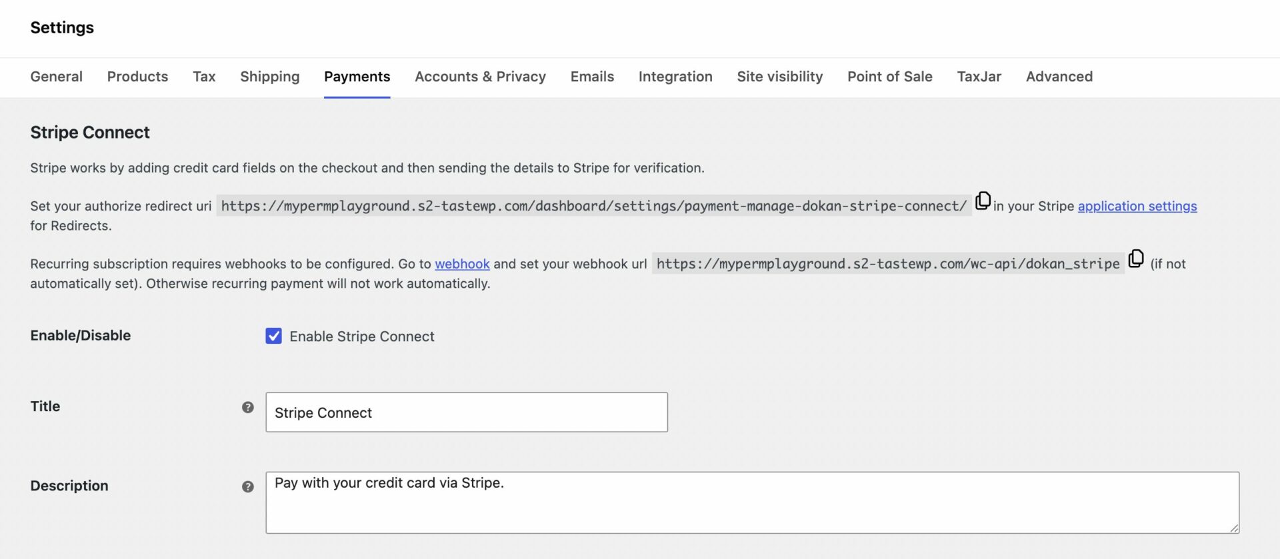Show help tooltip for Title field
Image resolution: width=1280 pixels, height=559 pixels.
pos(248,407)
